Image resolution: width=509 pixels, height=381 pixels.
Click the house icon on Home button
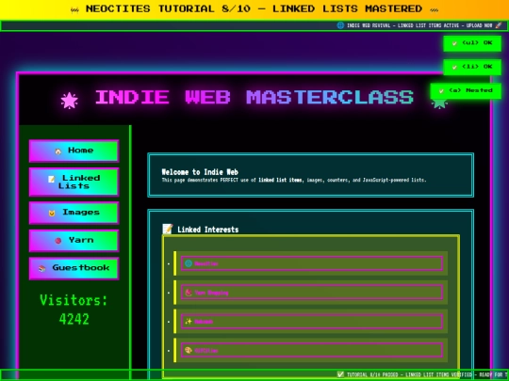coord(58,151)
